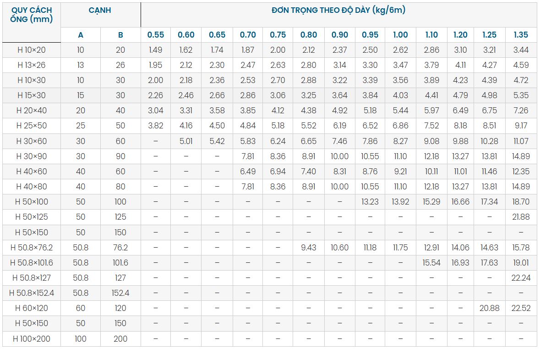Select the row label "H 60×120"
This screenshot has width=540, height=349.
(x=32, y=308)
